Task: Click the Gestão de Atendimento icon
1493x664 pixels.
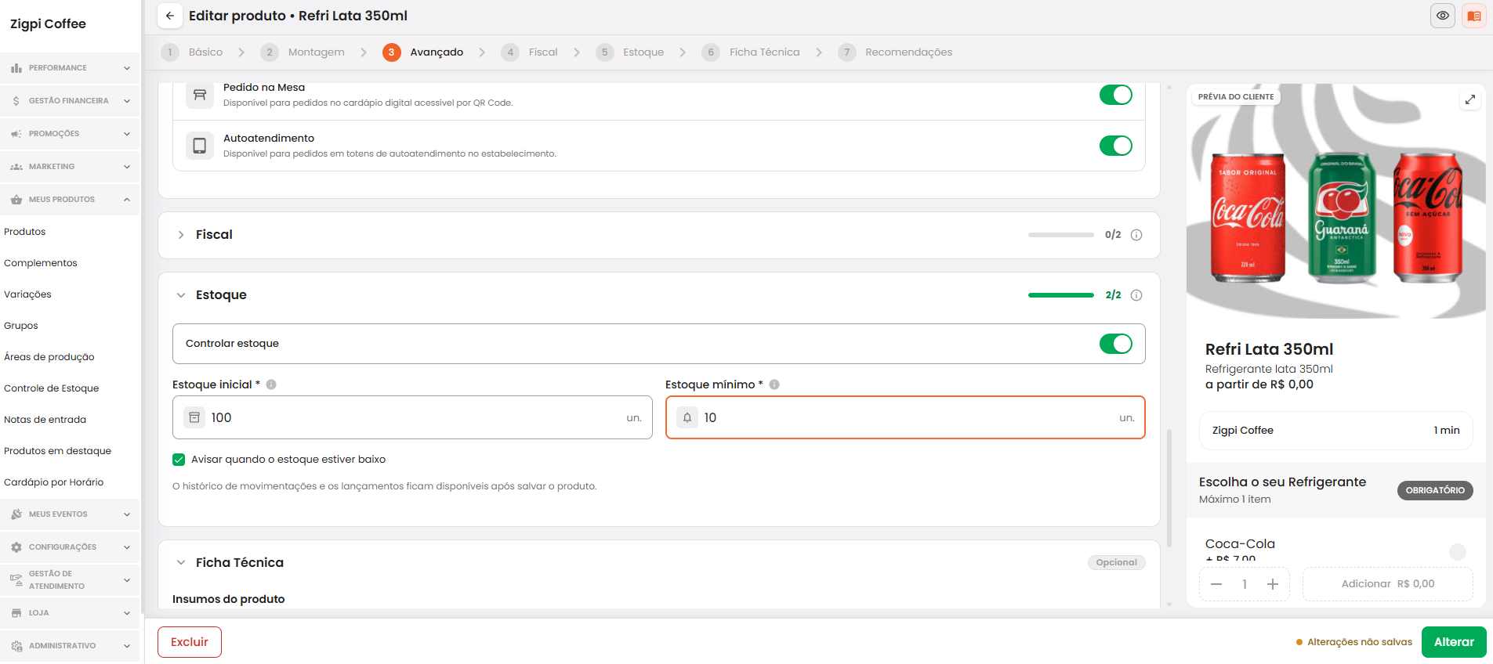Action: [16, 580]
